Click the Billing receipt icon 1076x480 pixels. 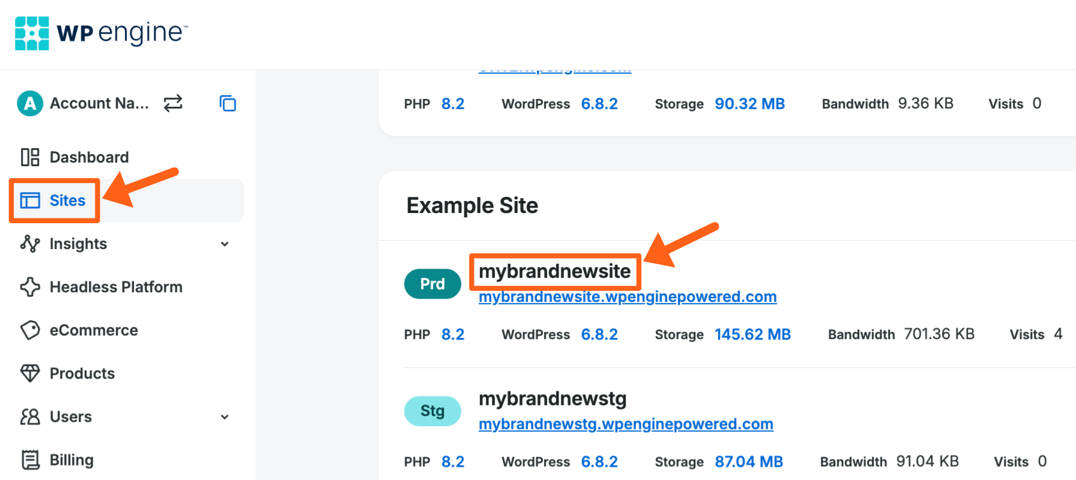click(30, 460)
